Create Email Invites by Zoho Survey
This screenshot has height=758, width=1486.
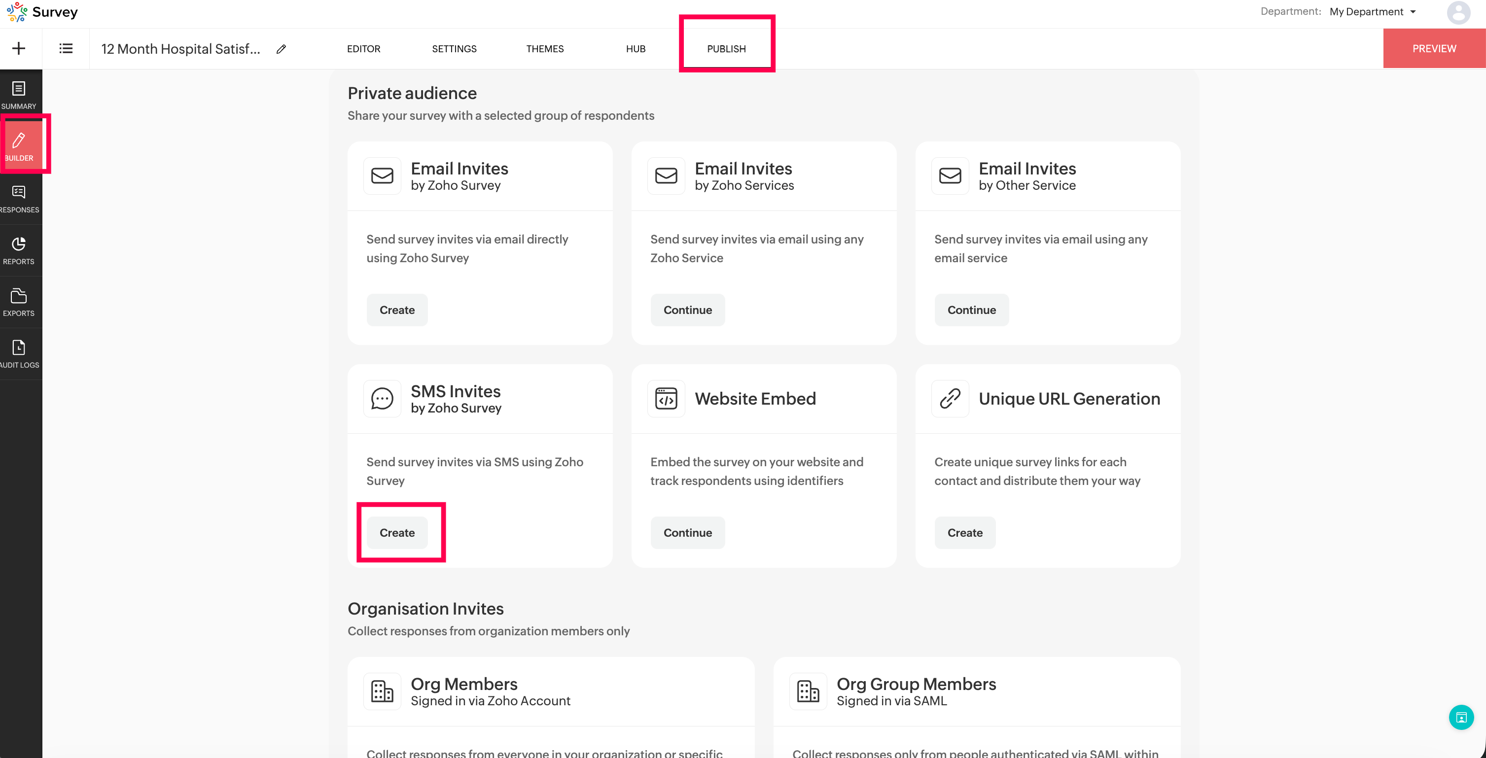coord(397,310)
